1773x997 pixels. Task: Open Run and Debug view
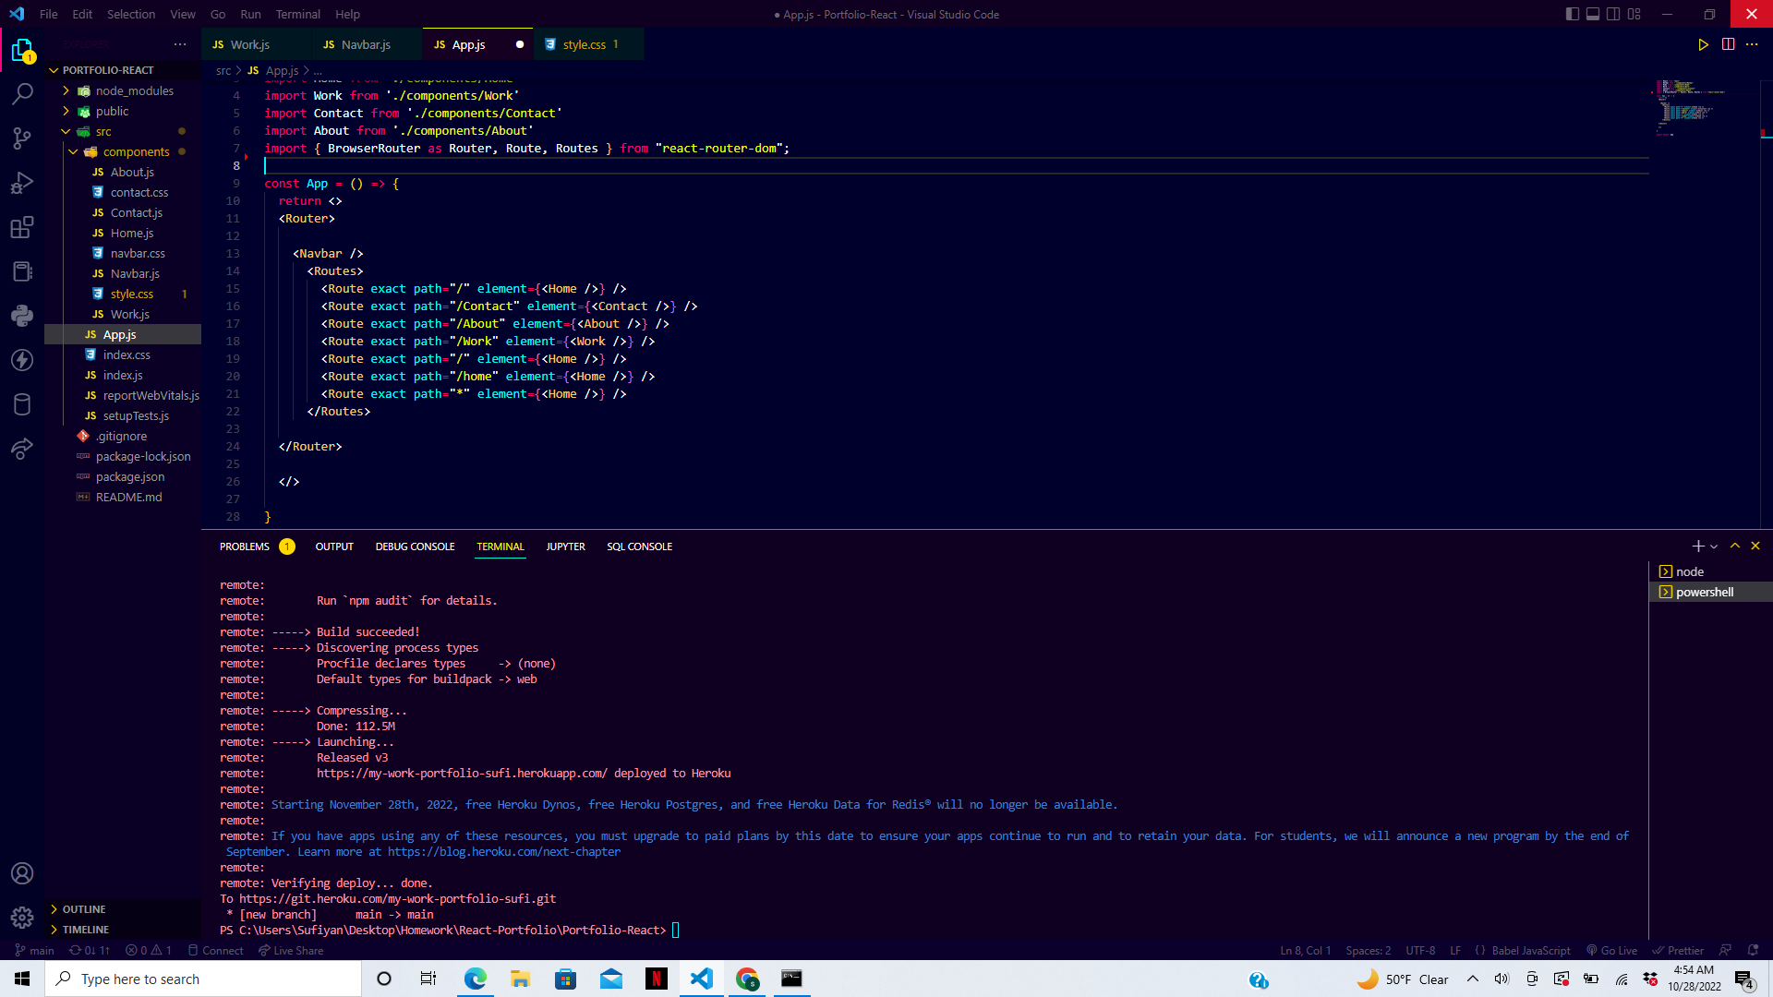[x=22, y=183]
